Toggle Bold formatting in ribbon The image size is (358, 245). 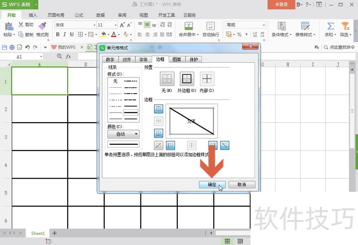point(58,34)
